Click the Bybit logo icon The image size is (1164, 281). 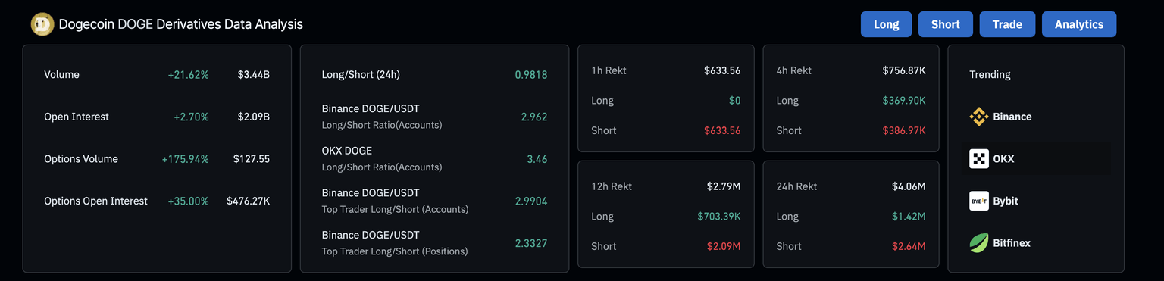click(979, 201)
